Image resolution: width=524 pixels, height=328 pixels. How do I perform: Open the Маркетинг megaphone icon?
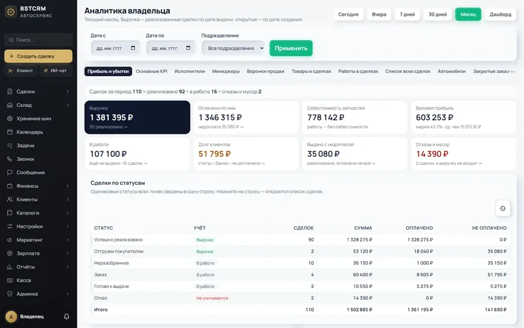pos(10,239)
